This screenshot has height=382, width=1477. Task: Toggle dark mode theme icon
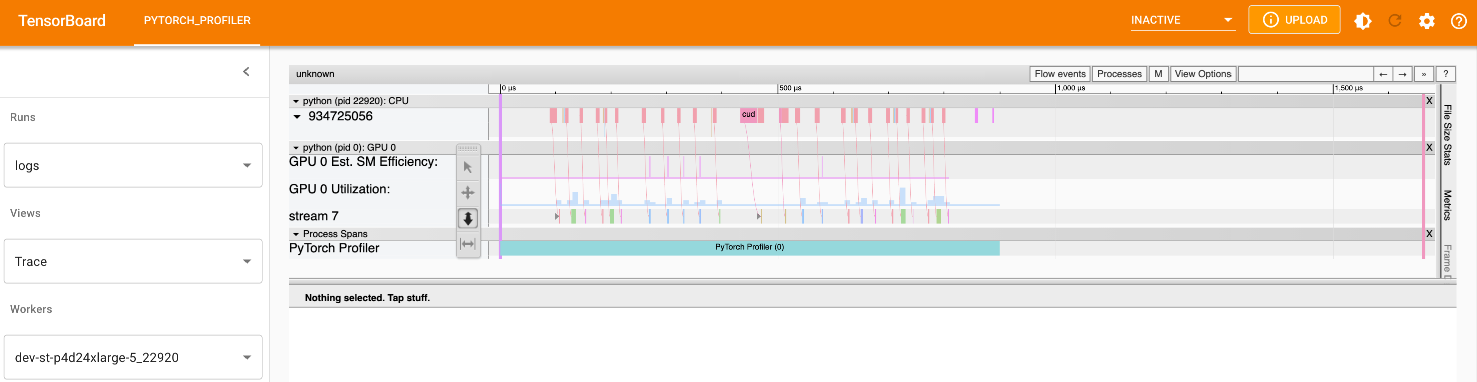(1362, 21)
